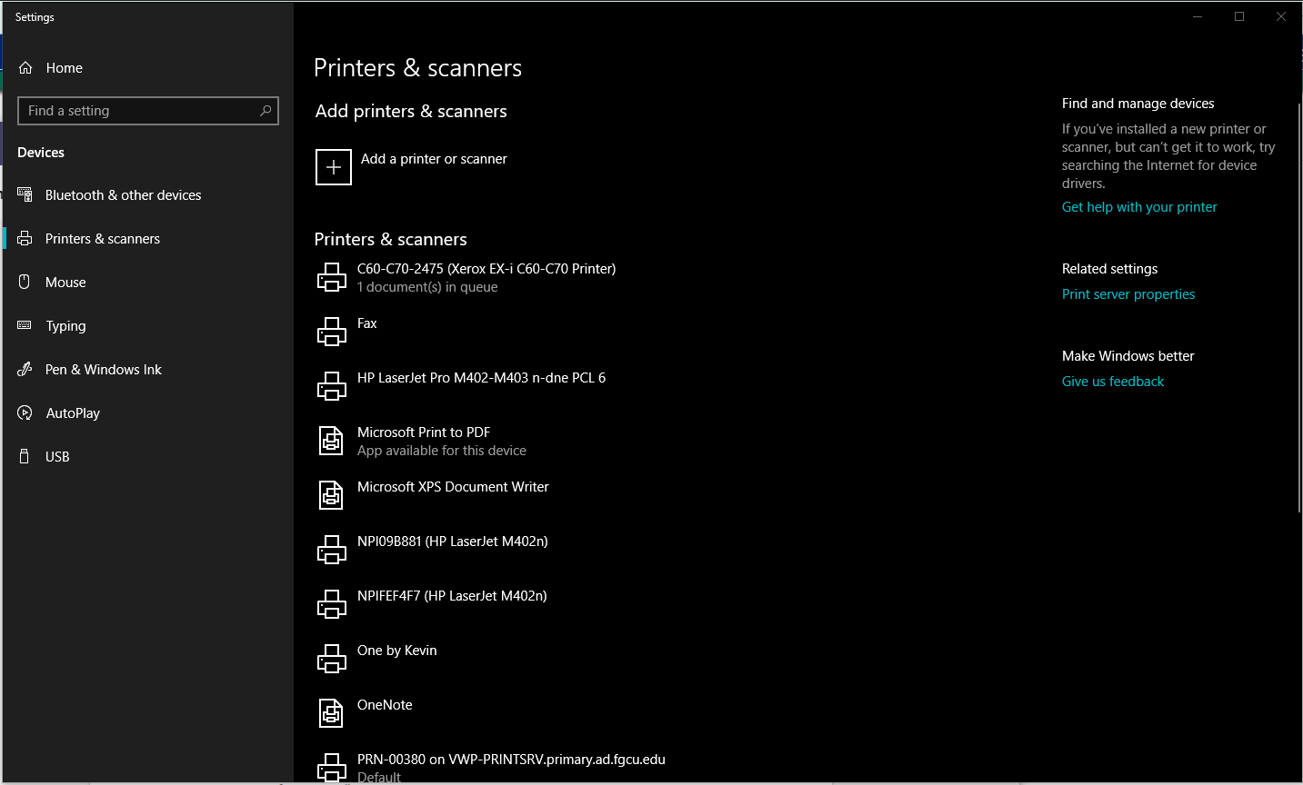Open AutoPlay settings

tap(73, 413)
